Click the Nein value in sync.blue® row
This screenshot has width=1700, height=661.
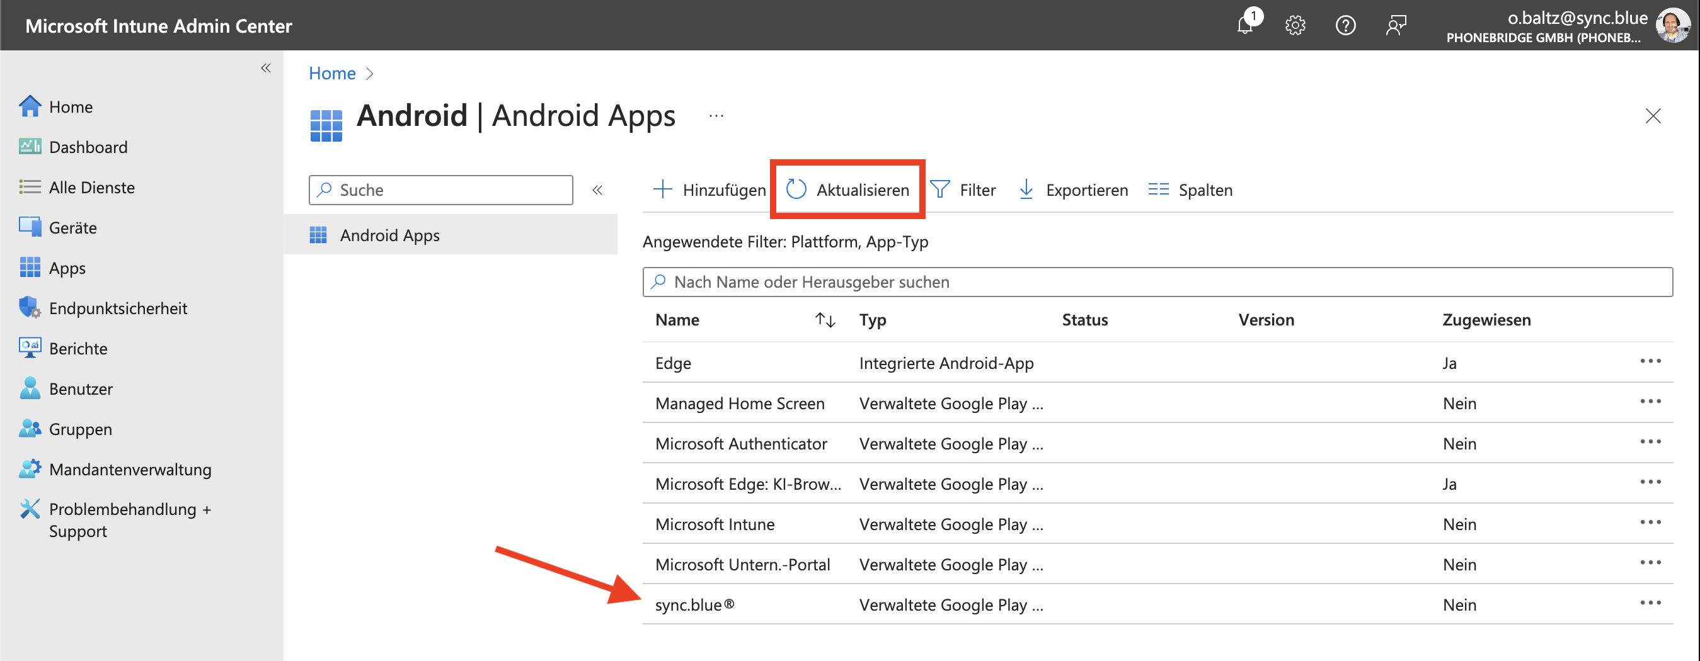click(1459, 604)
